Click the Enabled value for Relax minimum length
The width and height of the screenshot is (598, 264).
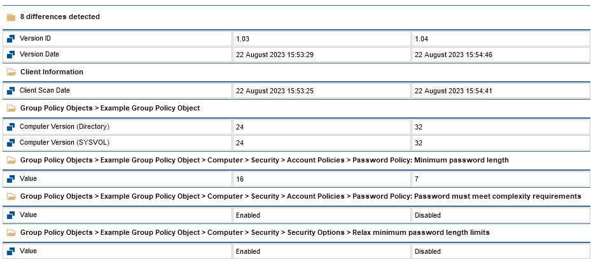(x=247, y=251)
